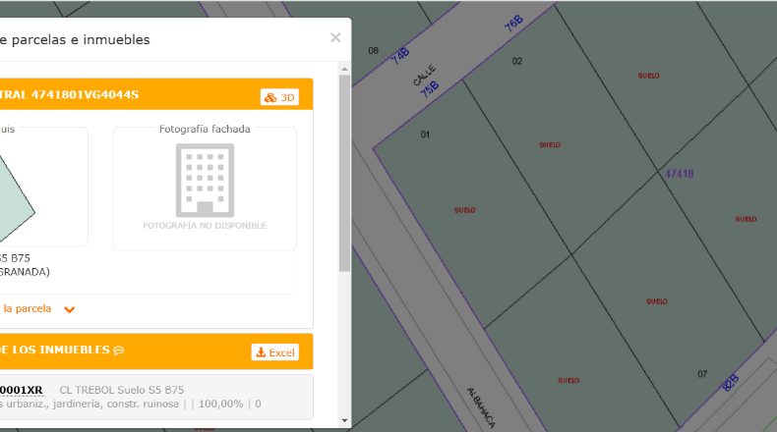Select parcel 08 on the map
Viewport: 777px width, 432px height.
[373, 50]
